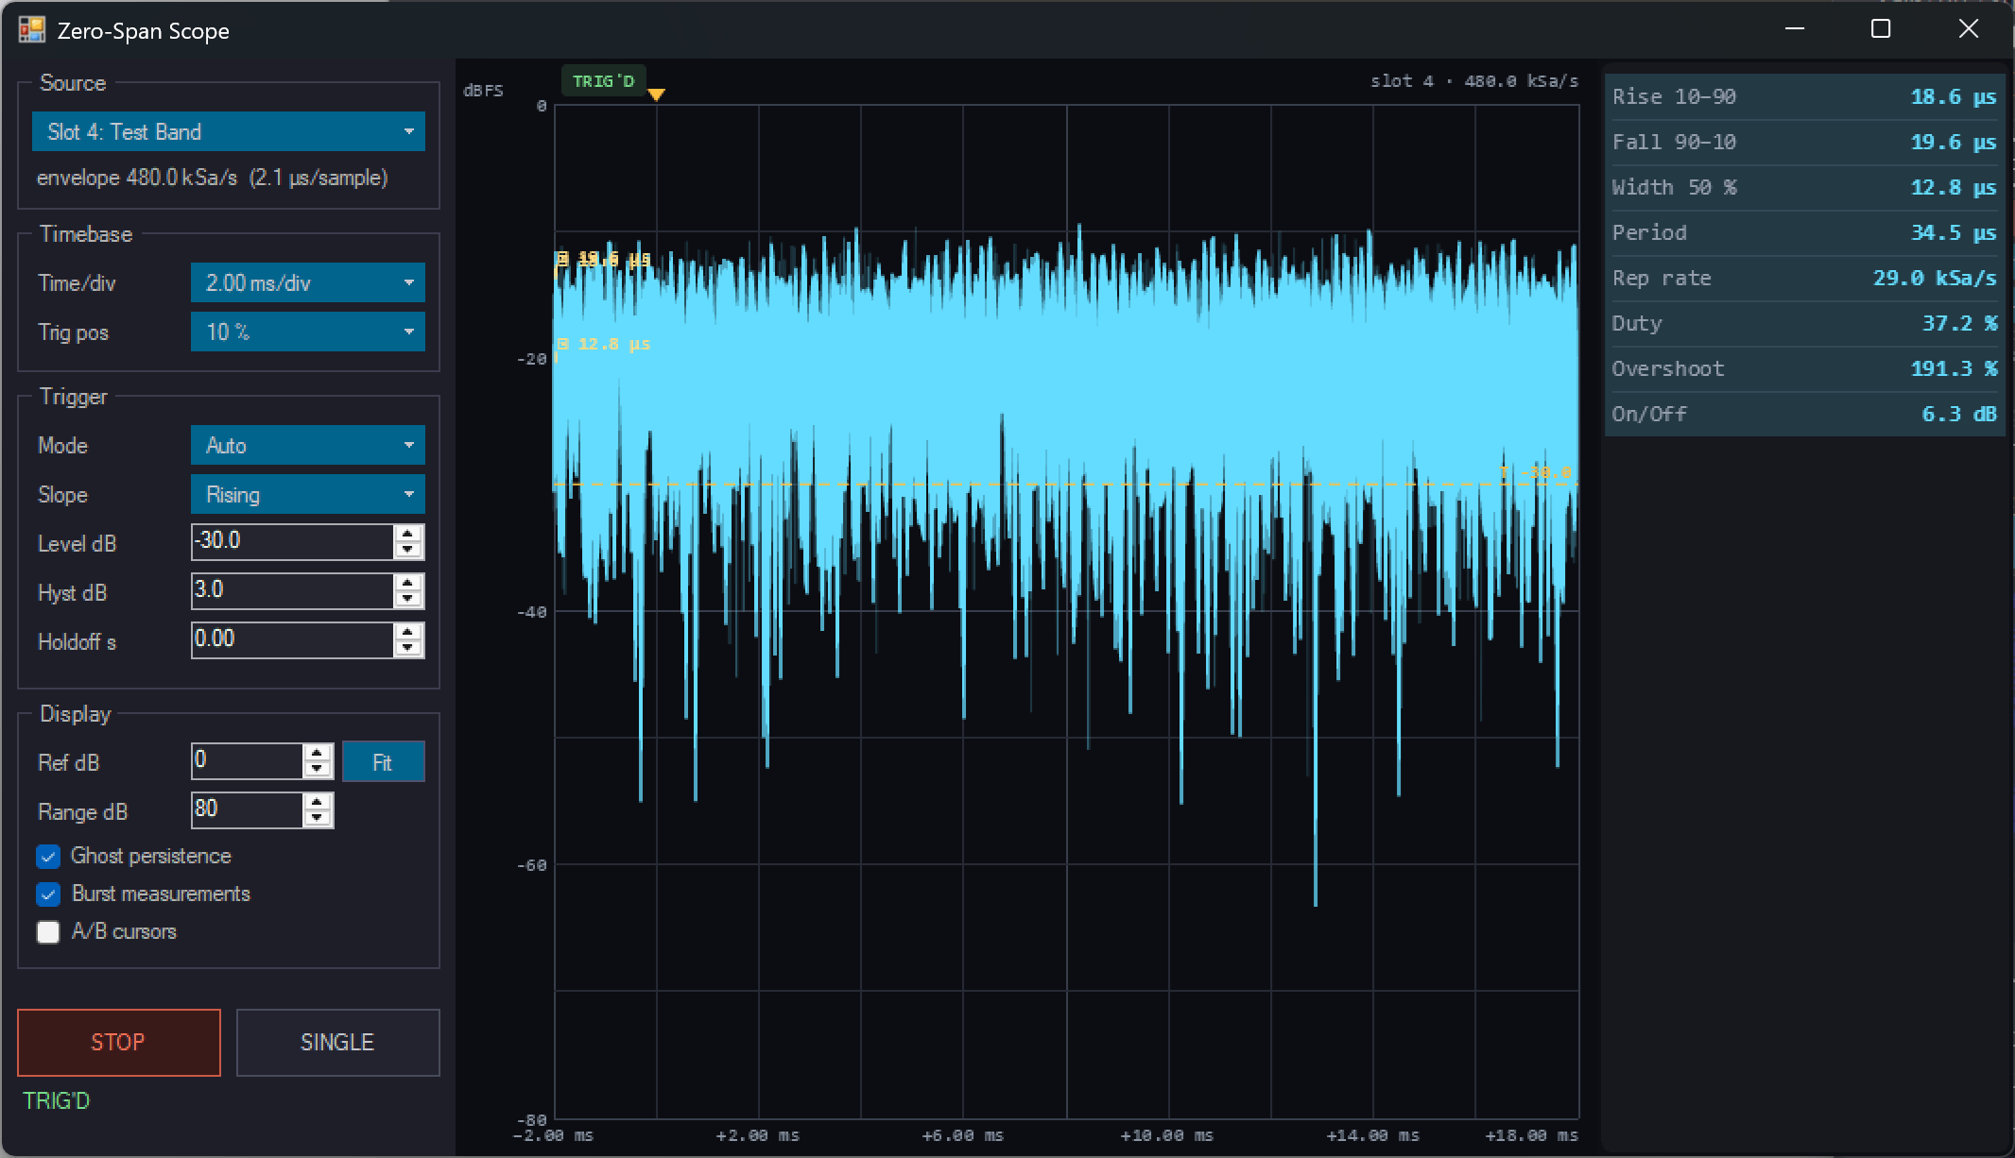Viewport: 2015px width, 1158px height.
Task: Increase Holdoff s with up arrow
Action: [x=408, y=632]
